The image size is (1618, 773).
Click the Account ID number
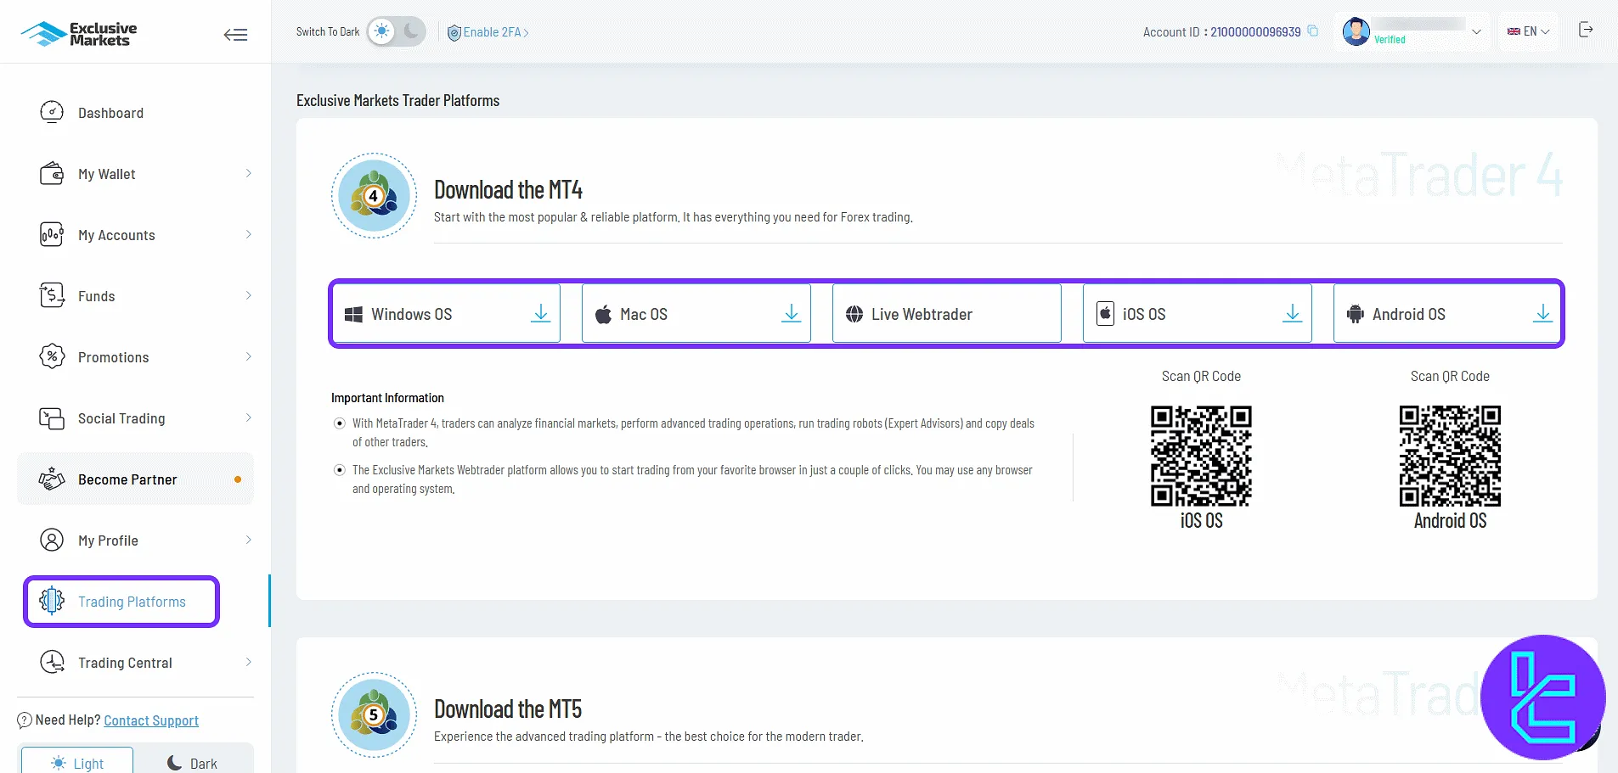click(1255, 32)
